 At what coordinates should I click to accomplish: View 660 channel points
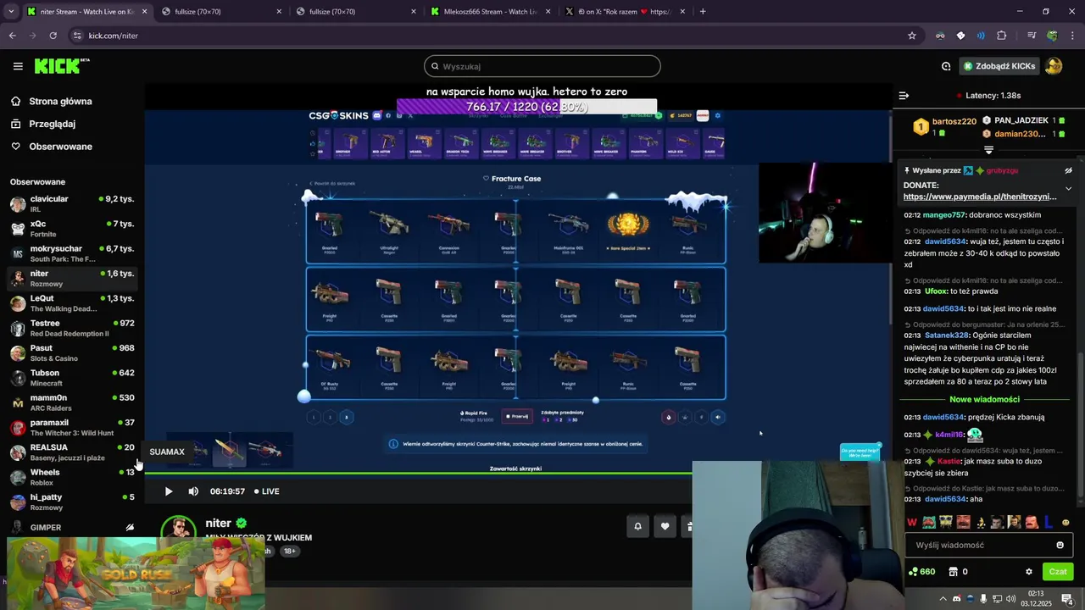click(921, 572)
